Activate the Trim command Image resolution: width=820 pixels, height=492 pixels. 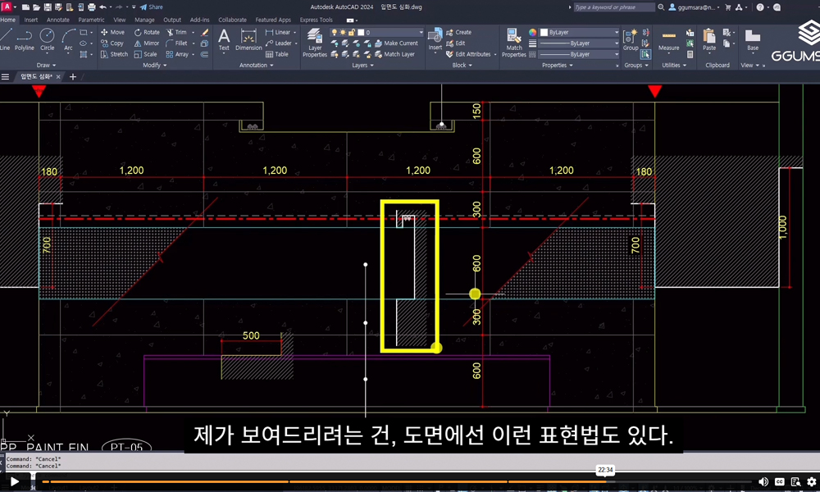coord(176,33)
